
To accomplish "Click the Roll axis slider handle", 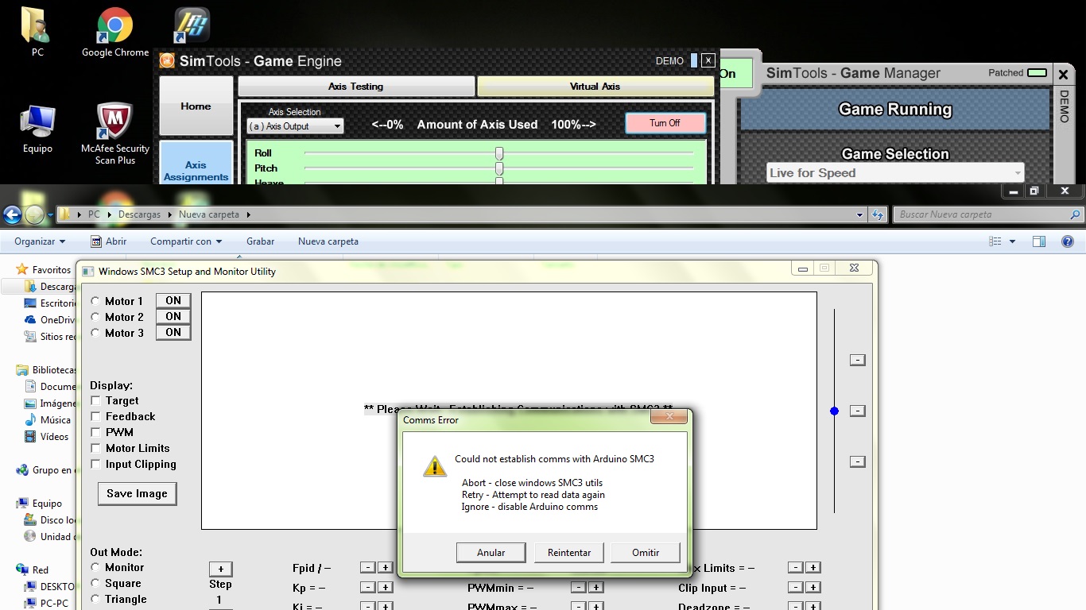I will click(x=499, y=152).
